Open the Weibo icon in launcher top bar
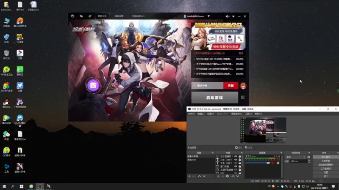 pyautogui.click(x=90, y=16)
